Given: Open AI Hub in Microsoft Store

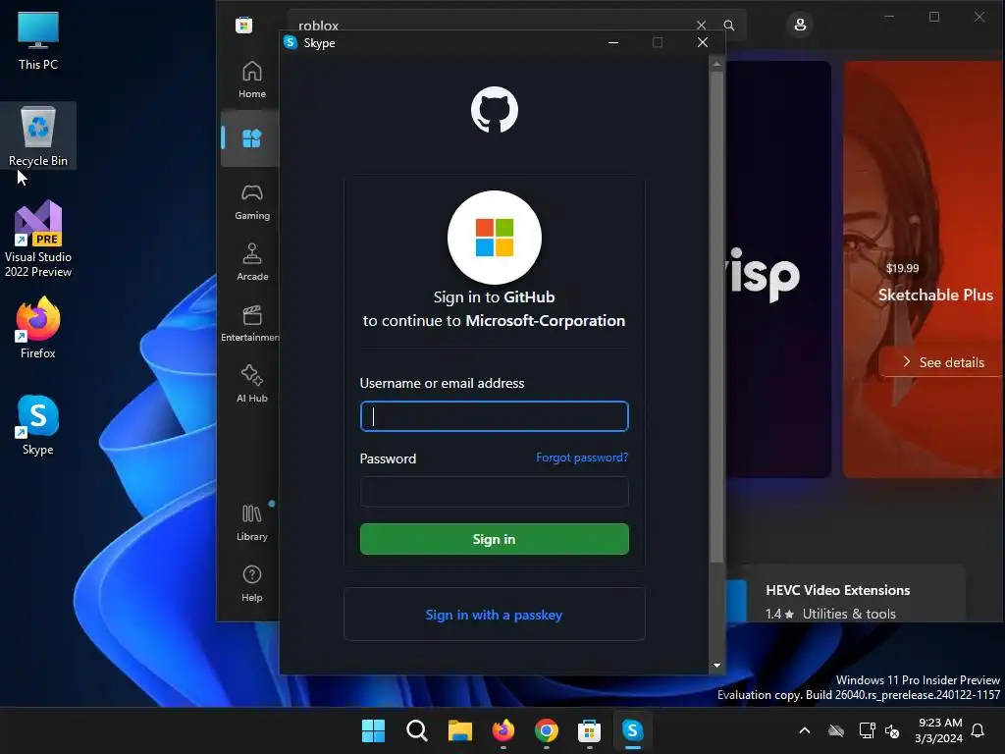Looking at the screenshot, I should [x=252, y=384].
